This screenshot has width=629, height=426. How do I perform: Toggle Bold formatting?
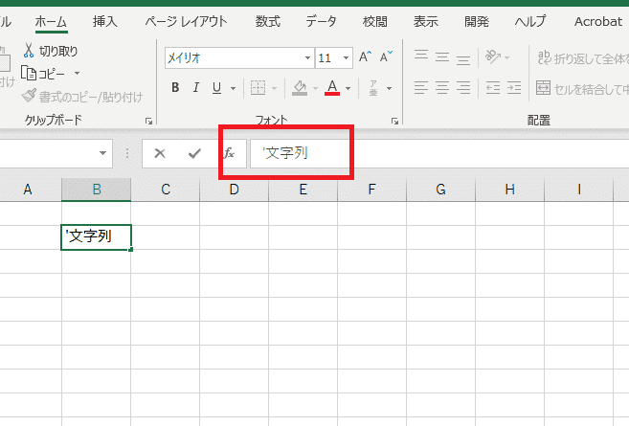pos(175,88)
